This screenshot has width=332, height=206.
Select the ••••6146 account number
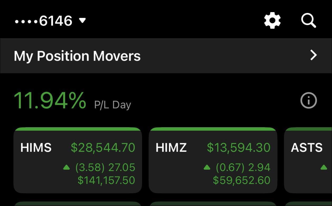(x=43, y=21)
